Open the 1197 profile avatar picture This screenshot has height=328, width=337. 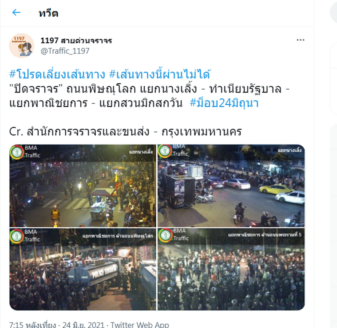pyautogui.click(x=21, y=45)
